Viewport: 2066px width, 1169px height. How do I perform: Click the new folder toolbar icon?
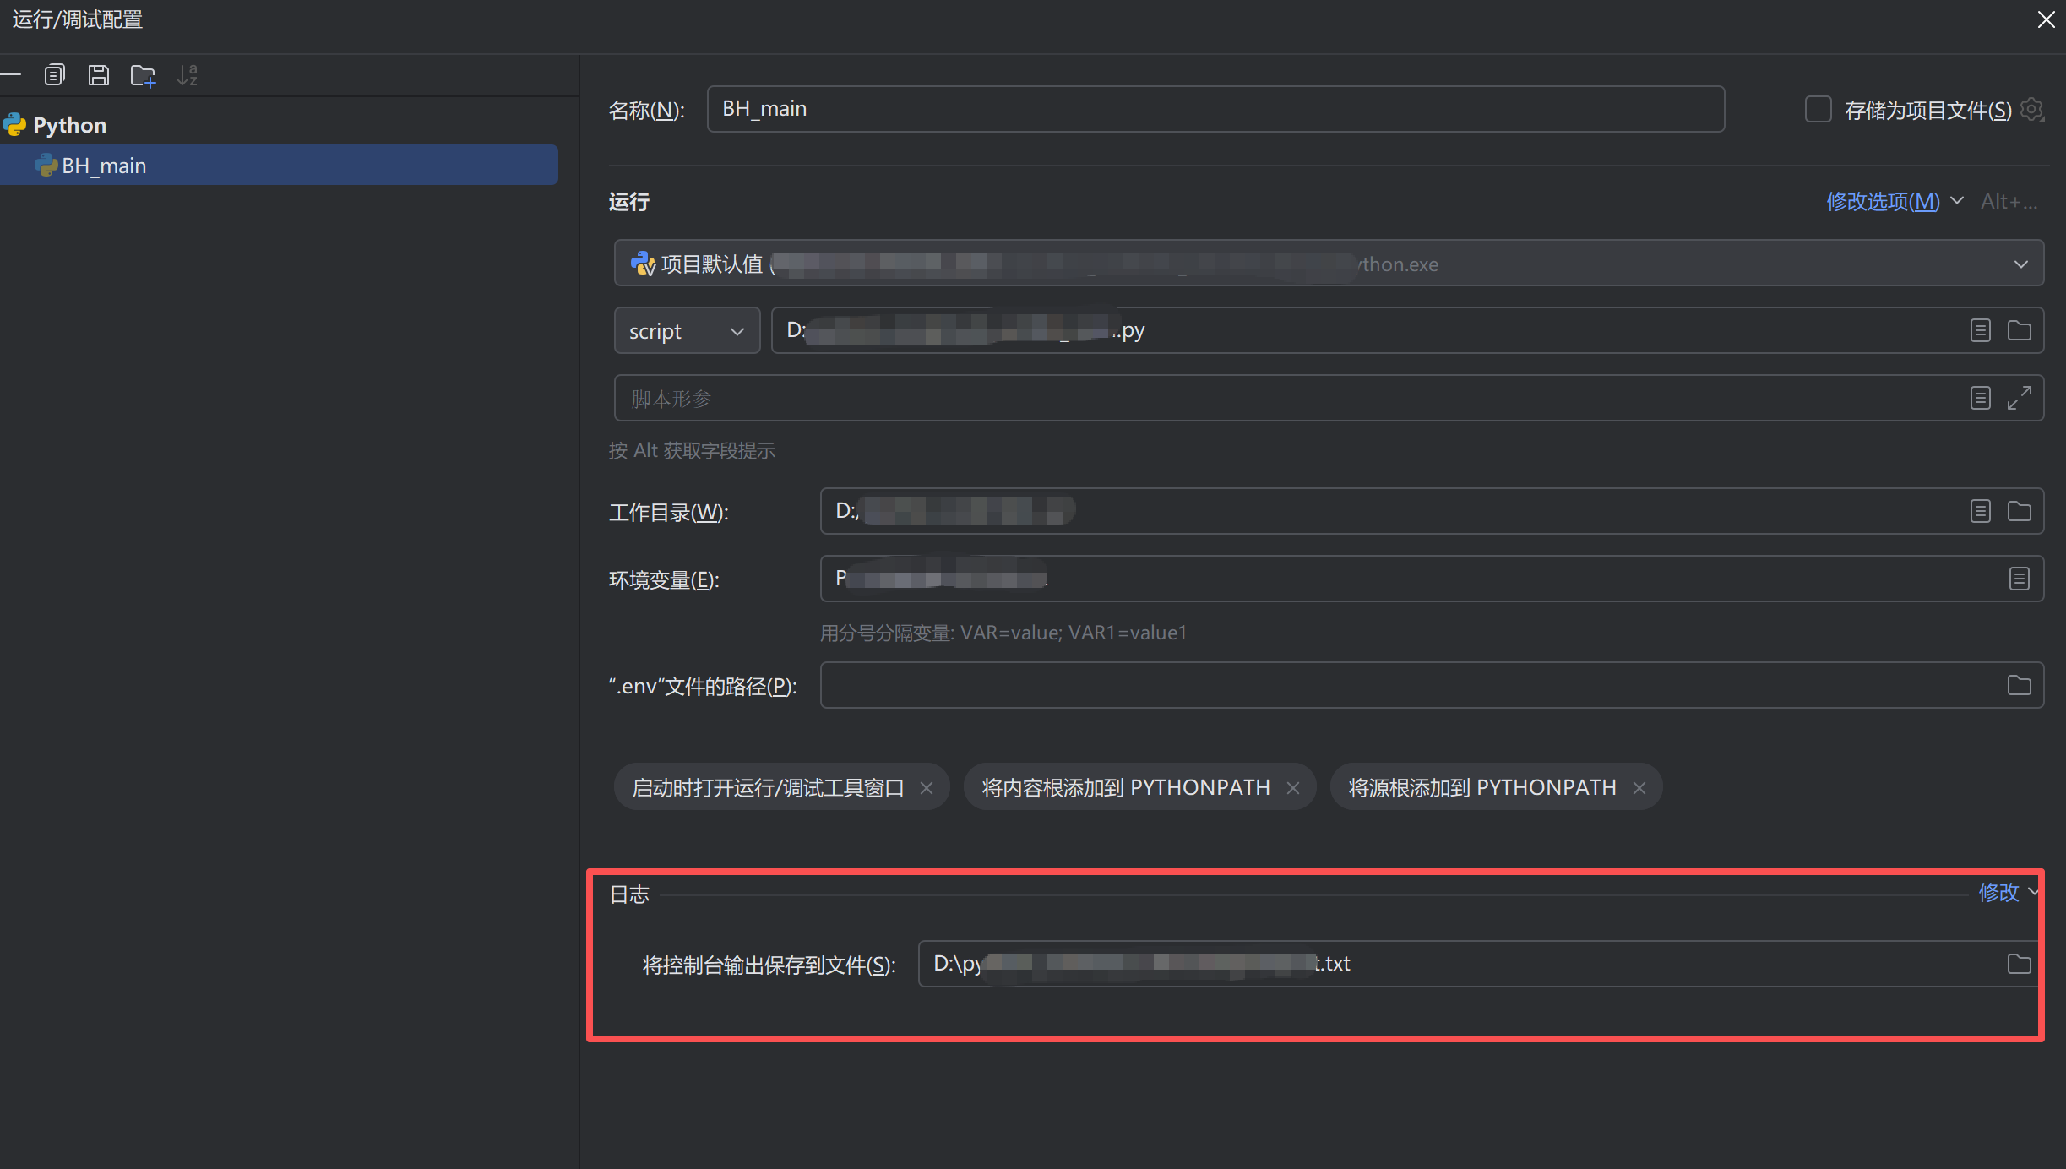tap(143, 75)
